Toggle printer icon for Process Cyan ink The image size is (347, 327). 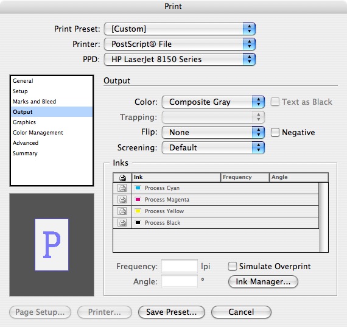(122, 188)
